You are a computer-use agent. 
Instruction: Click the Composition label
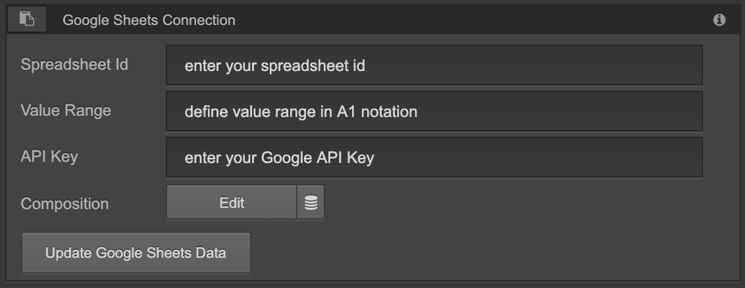(64, 204)
